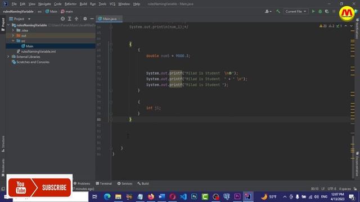Screen dimensions: 360x202
Task: Open the Build tool window
Action: (x=143, y=183)
